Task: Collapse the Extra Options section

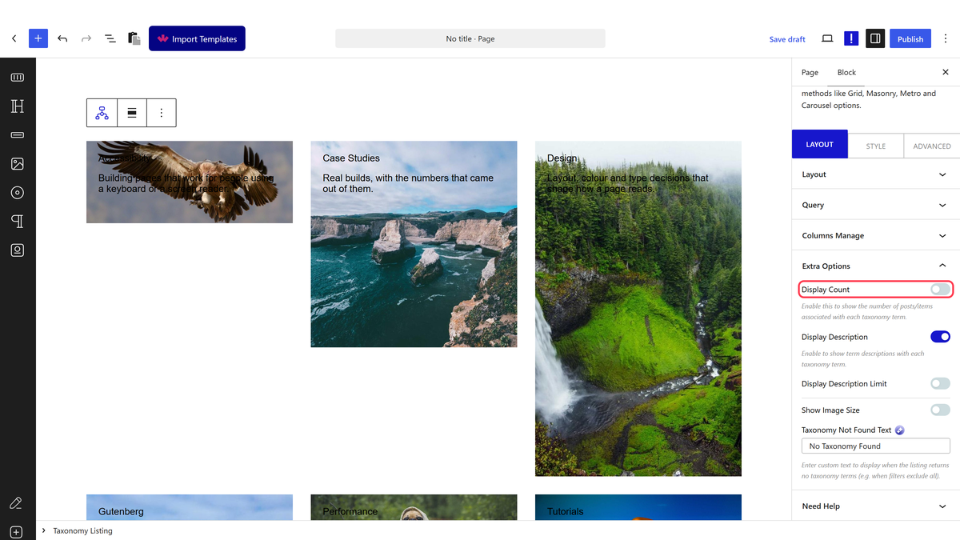Action: (876, 266)
